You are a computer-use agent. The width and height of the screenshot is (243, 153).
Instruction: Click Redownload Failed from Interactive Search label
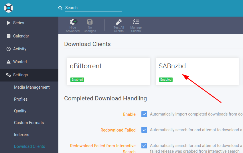(103, 148)
